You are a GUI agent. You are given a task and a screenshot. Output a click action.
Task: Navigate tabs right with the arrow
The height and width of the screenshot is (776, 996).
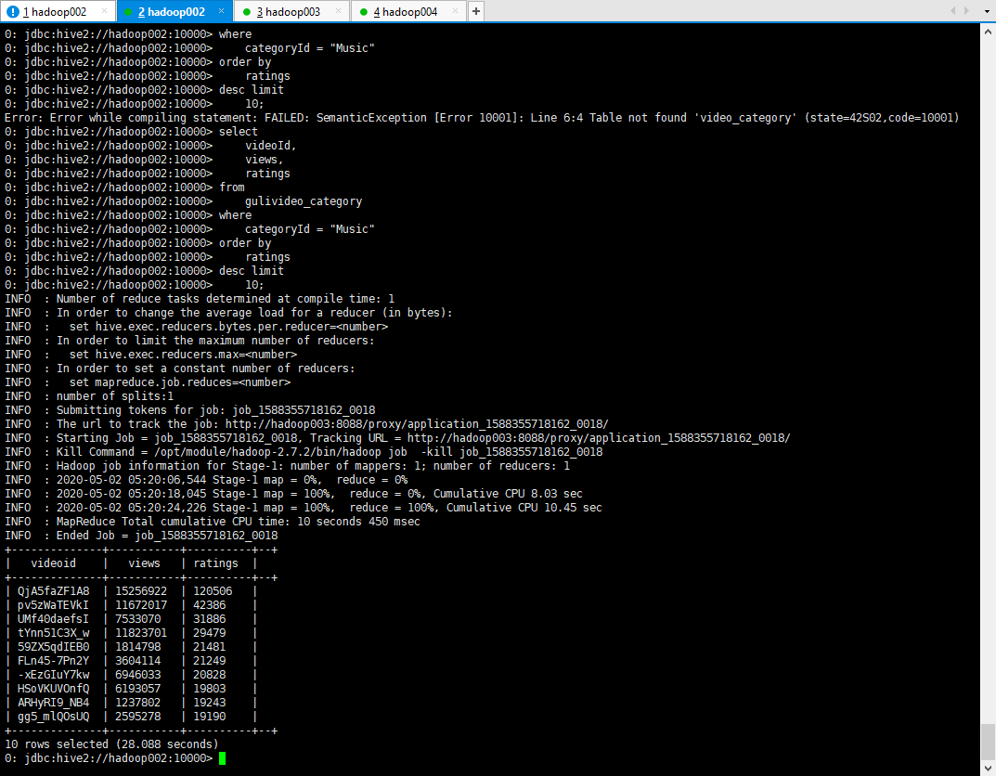coord(967,11)
